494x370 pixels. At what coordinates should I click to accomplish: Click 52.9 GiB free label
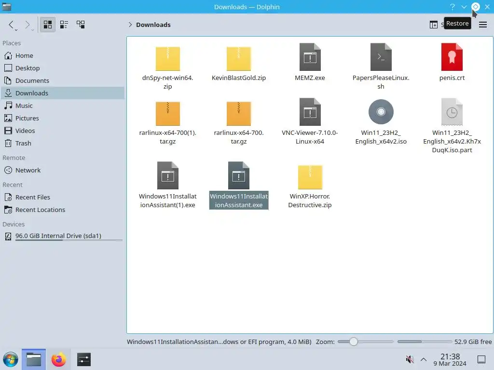click(473, 342)
